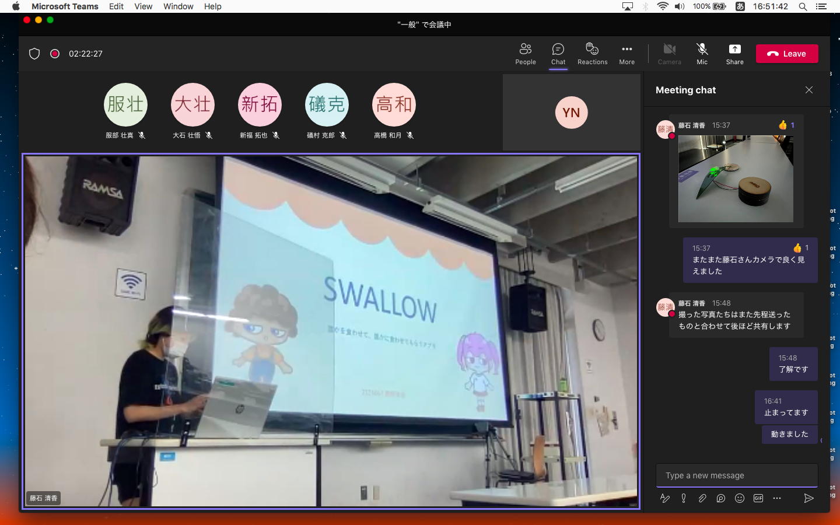The width and height of the screenshot is (840, 525).
Task: Click the shield security icon
Action: 34,54
